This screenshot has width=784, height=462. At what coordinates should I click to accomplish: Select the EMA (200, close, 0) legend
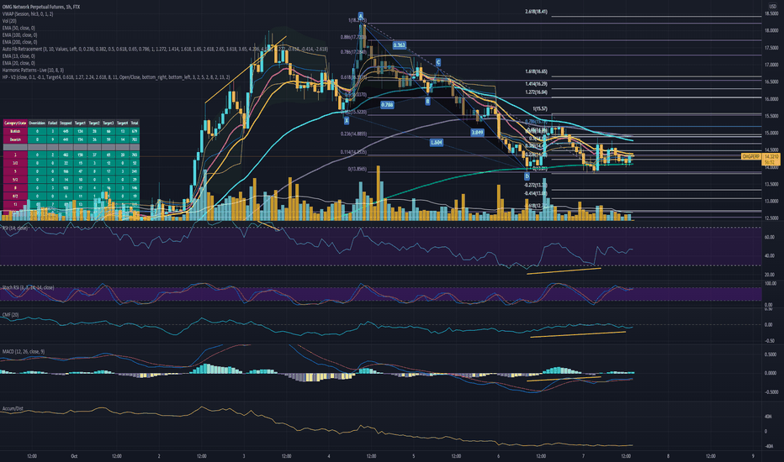click(x=19, y=42)
